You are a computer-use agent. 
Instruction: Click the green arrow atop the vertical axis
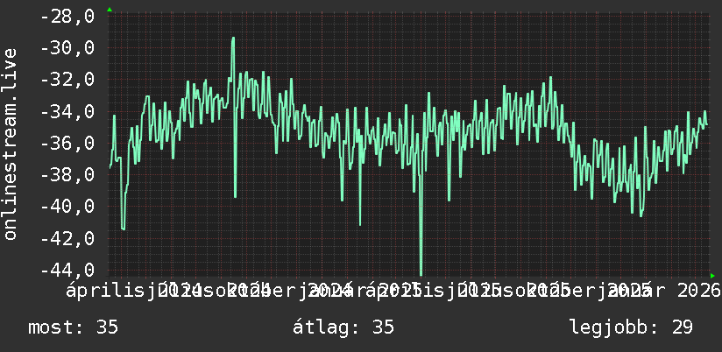coord(110,10)
